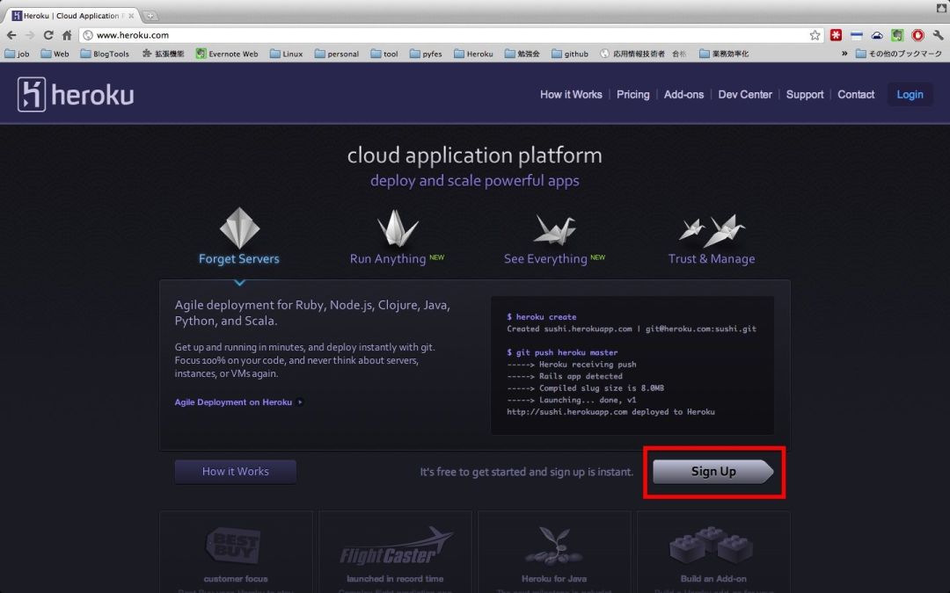This screenshot has width=950, height=593.
Task: Open the 勉強会 bookmarks folder
Action: tap(522, 54)
